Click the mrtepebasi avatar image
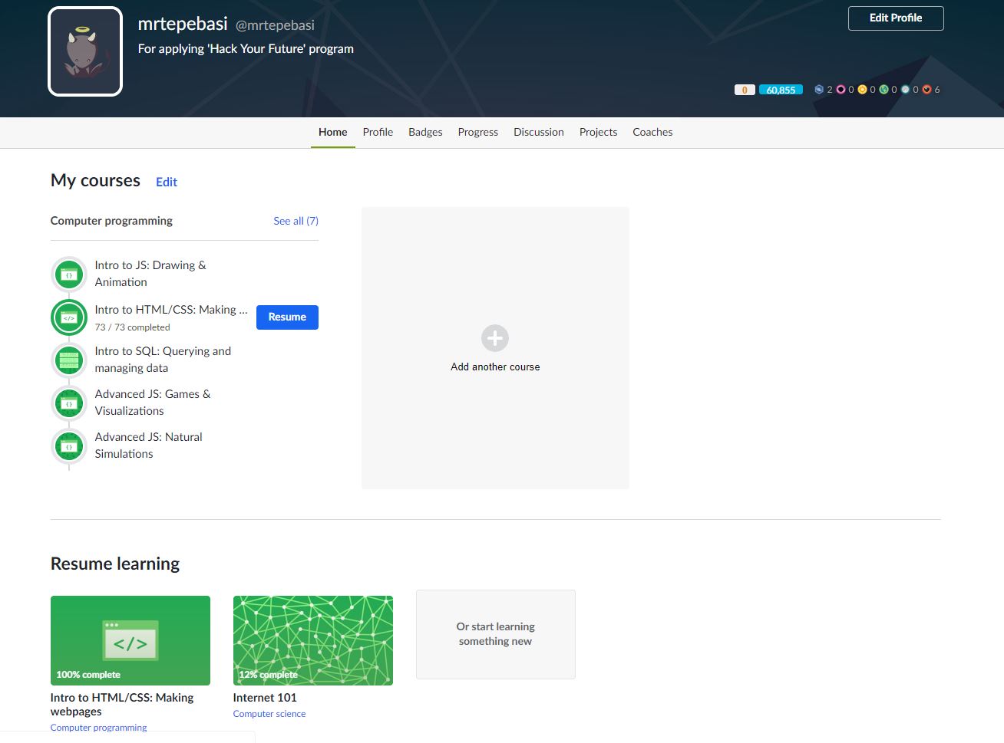Screen dimensions: 1004x743 tap(85, 51)
